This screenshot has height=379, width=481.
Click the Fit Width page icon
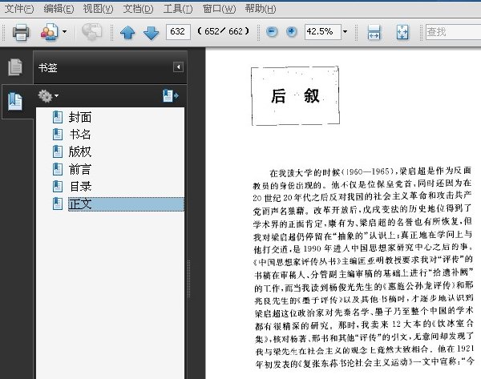[x=374, y=32]
